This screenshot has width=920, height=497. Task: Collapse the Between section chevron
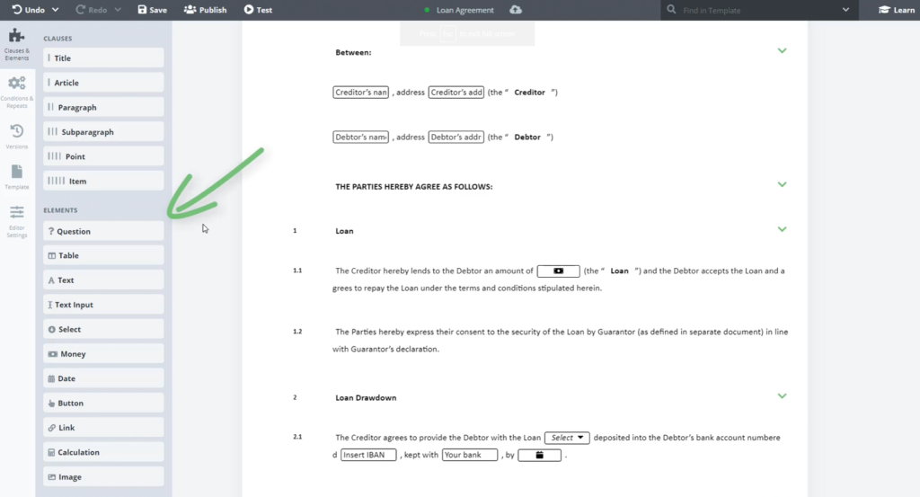click(x=782, y=50)
